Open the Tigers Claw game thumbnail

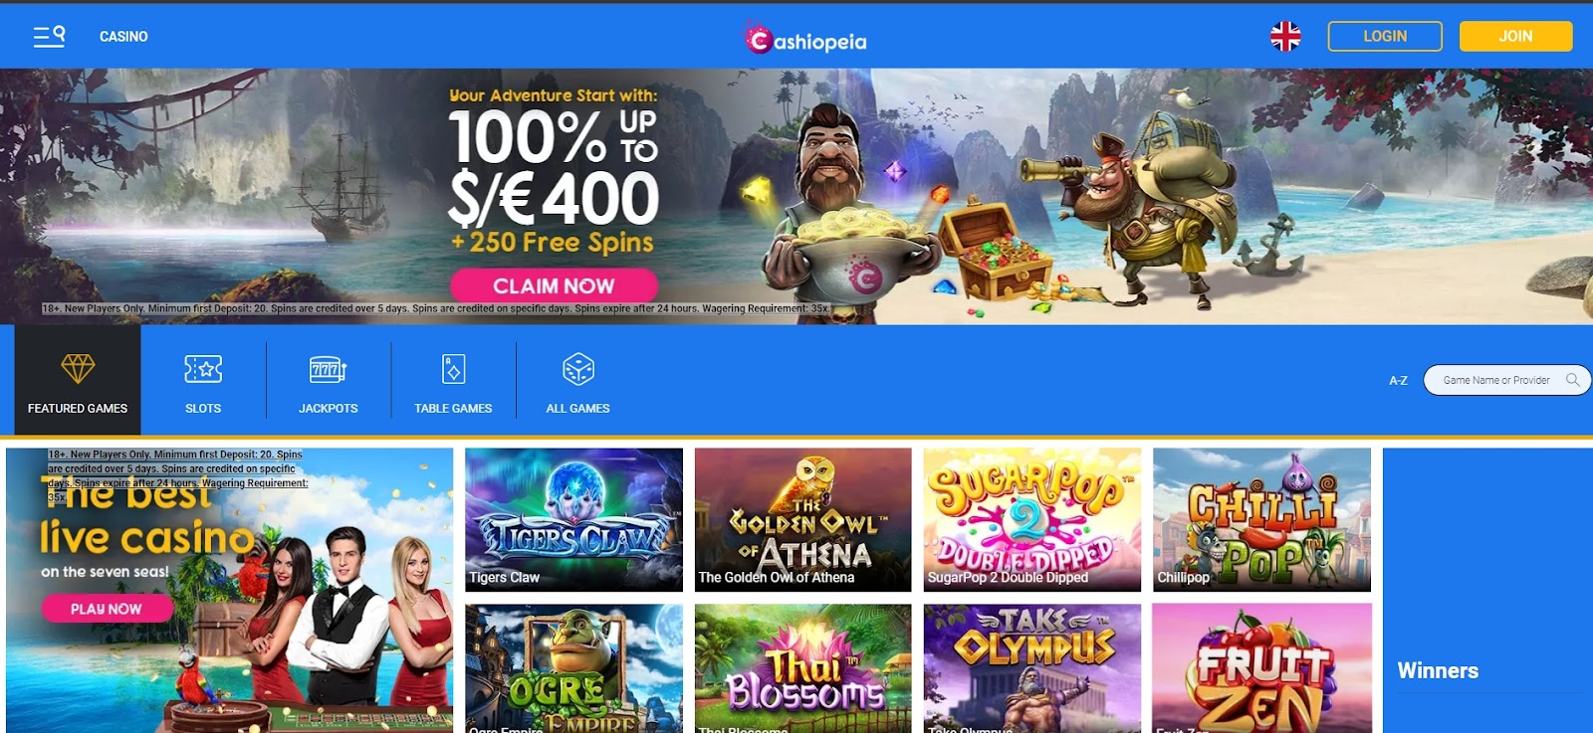573,519
